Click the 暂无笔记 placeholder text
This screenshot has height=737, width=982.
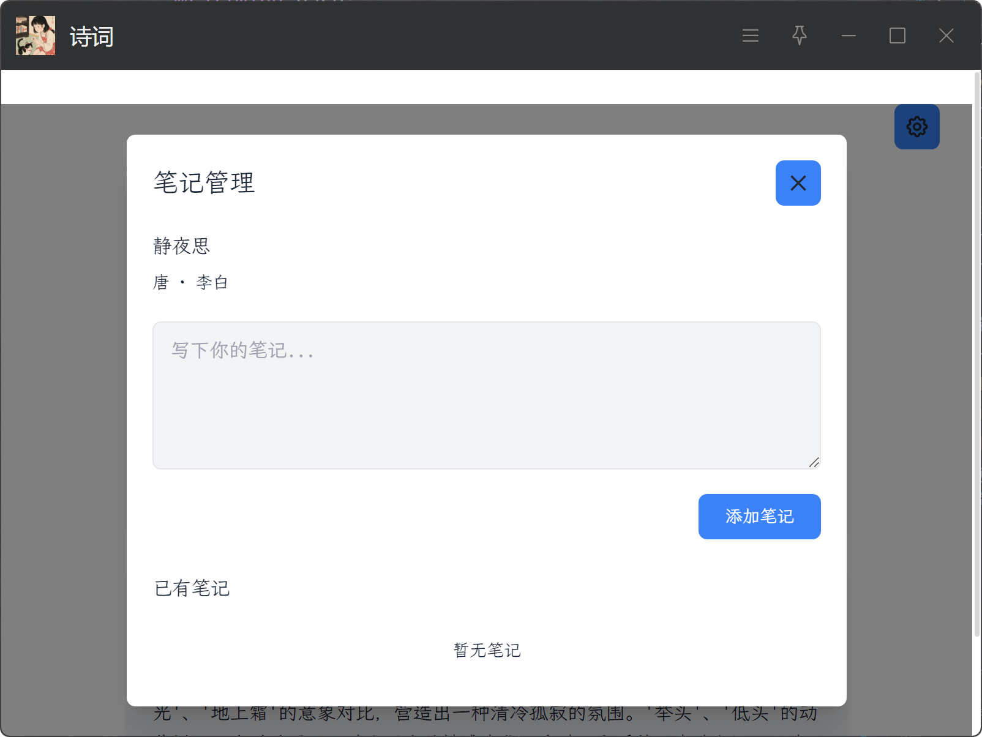pos(487,650)
